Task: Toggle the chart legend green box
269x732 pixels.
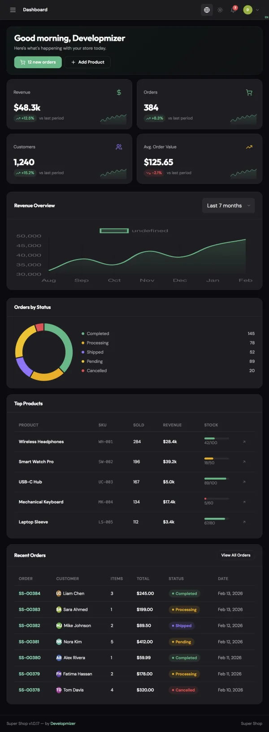Action: 114,231
